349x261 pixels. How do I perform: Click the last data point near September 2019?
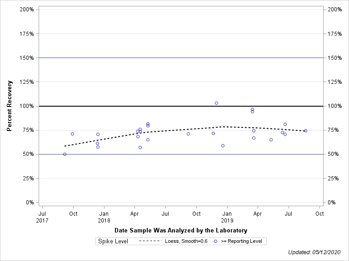pos(305,130)
